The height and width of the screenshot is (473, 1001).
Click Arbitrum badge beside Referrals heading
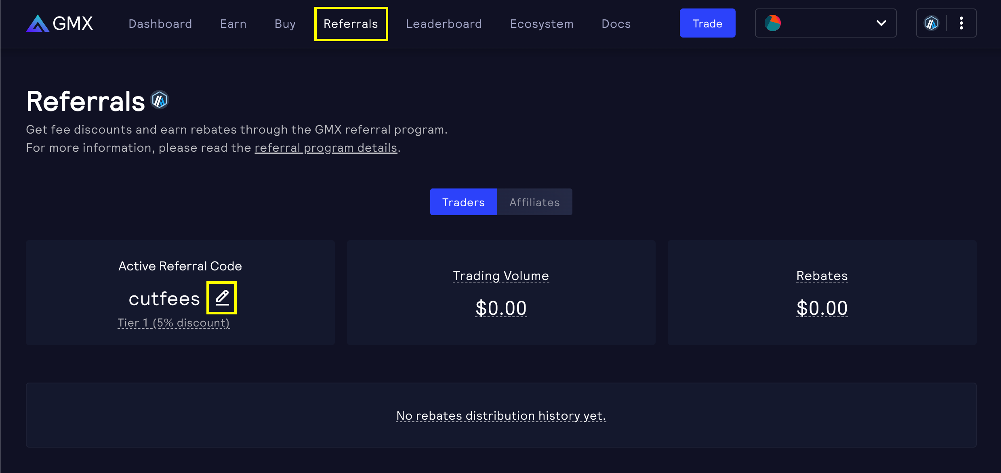tap(160, 100)
